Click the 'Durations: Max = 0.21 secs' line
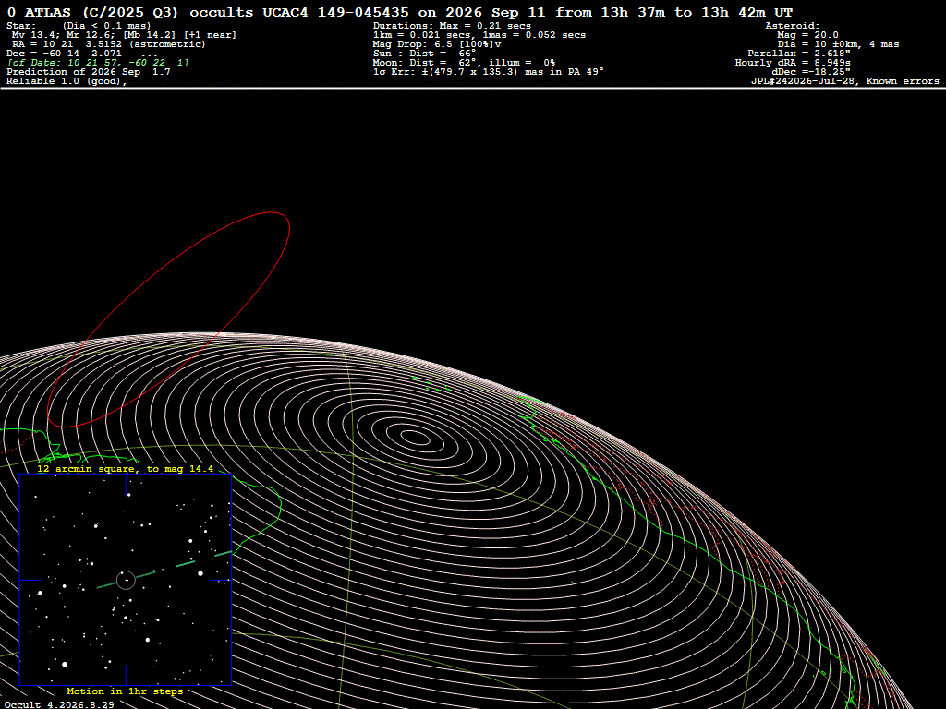Viewport: 946px width, 709px height. [452, 26]
